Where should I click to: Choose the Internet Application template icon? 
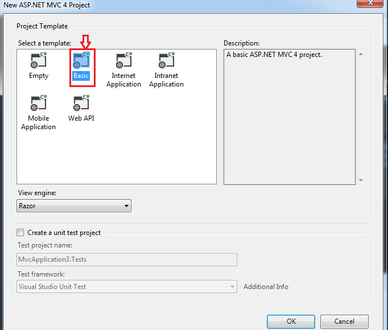(123, 60)
